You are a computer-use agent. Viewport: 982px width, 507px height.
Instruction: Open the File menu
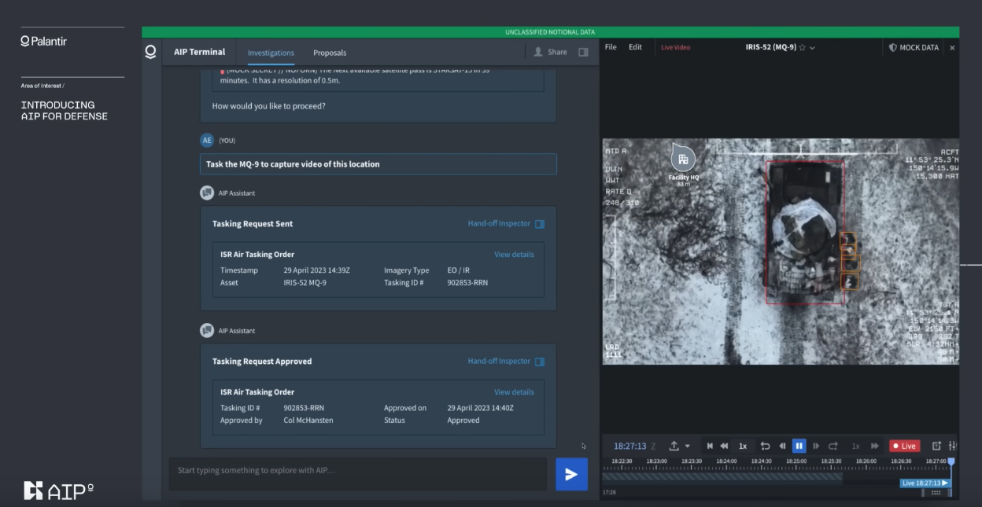[x=611, y=47]
